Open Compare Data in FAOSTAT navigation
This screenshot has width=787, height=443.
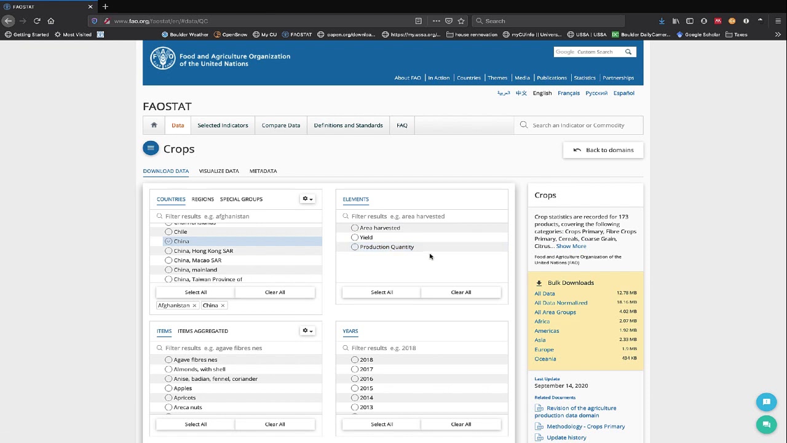pyautogui.click(x=281, y=126)
